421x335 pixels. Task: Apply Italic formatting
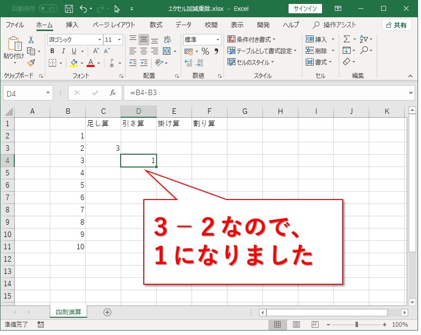(x=63, y=51)
